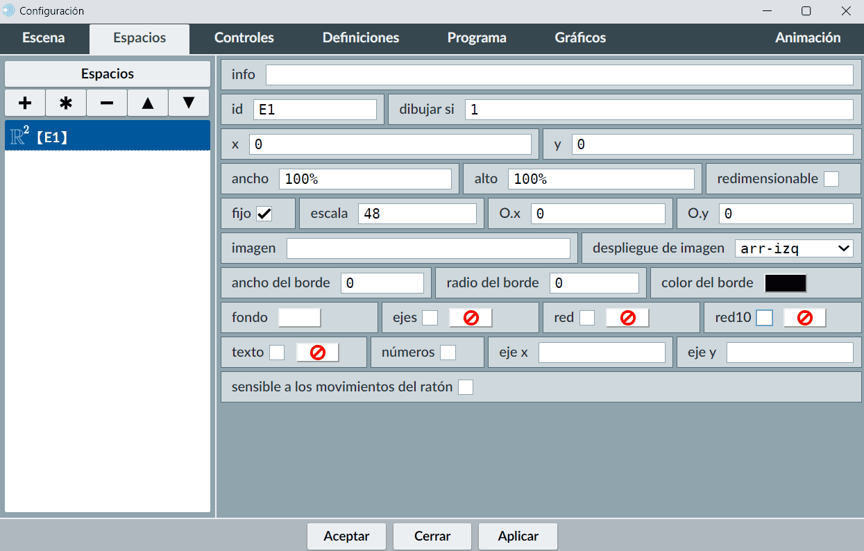Duplicate space using the asterisk button

[66, 103]
